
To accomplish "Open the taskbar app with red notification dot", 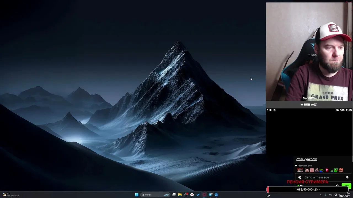I will click(186, 195).
